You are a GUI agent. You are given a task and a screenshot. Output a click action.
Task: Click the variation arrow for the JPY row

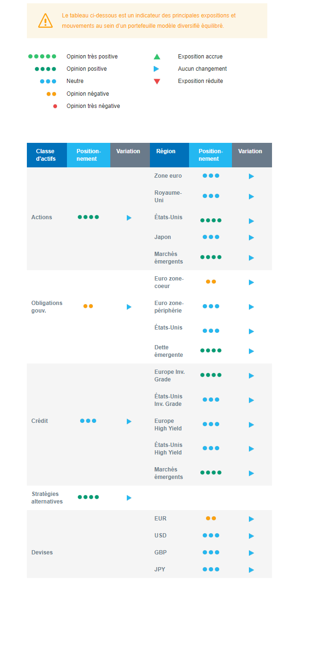251,570
